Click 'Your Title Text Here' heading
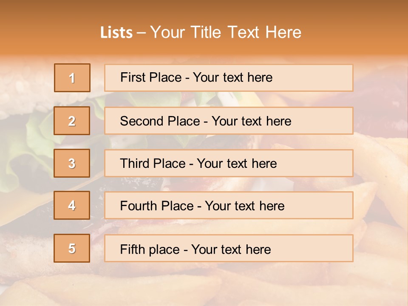The image size is (408, 306). (x=226, y=32)
